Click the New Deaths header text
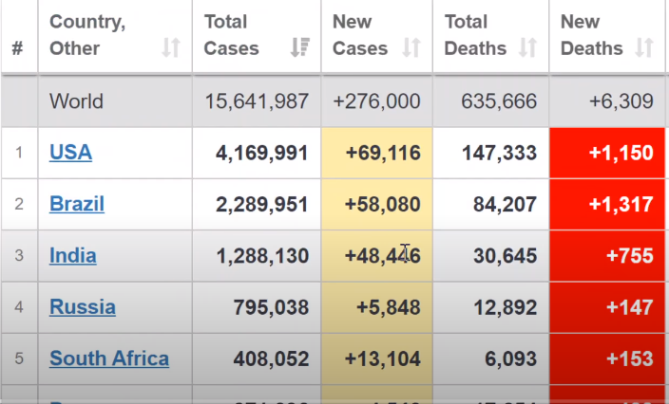This screenshot has height=404, width=669. (x=592, y=35)
